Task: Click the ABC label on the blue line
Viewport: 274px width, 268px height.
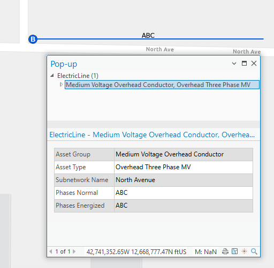Action: [148, 35]
